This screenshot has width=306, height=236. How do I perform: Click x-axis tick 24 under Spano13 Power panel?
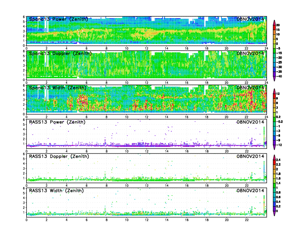[x=266, y=49]
